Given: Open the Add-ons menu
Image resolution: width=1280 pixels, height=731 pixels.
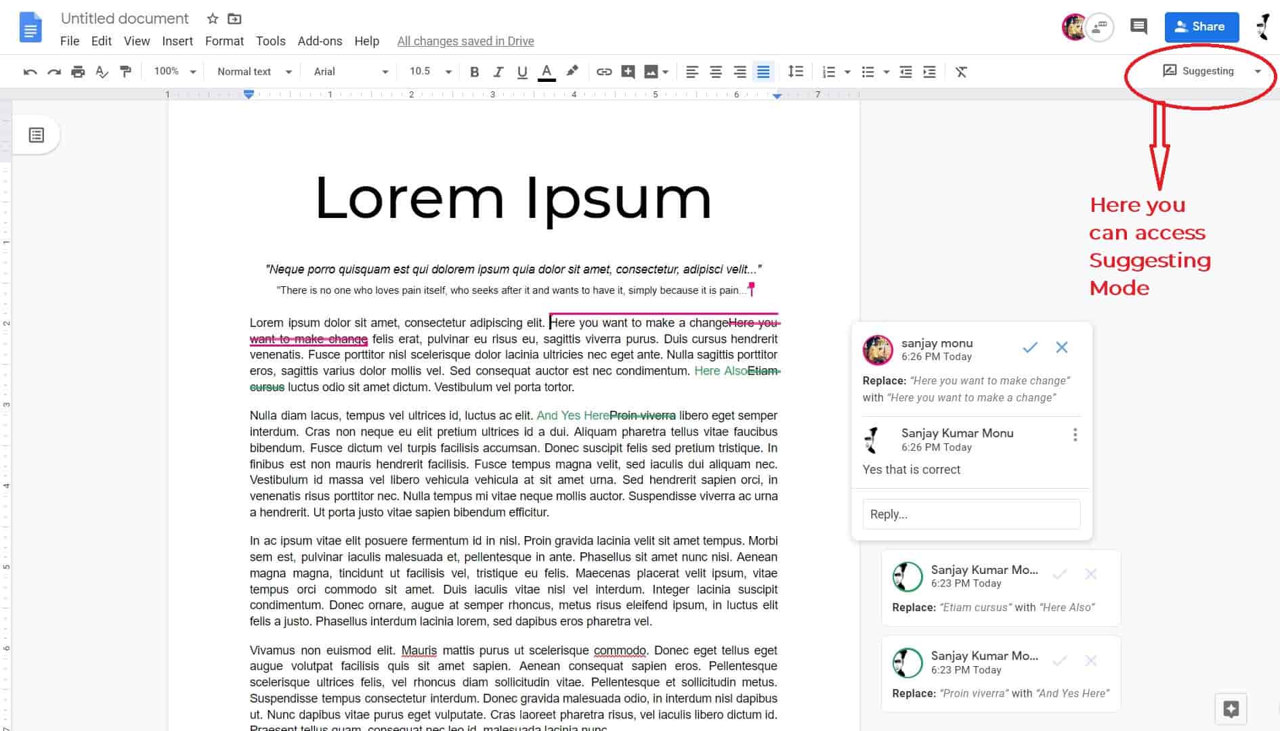Looking at the screenshot, I should tap(320, 41).
